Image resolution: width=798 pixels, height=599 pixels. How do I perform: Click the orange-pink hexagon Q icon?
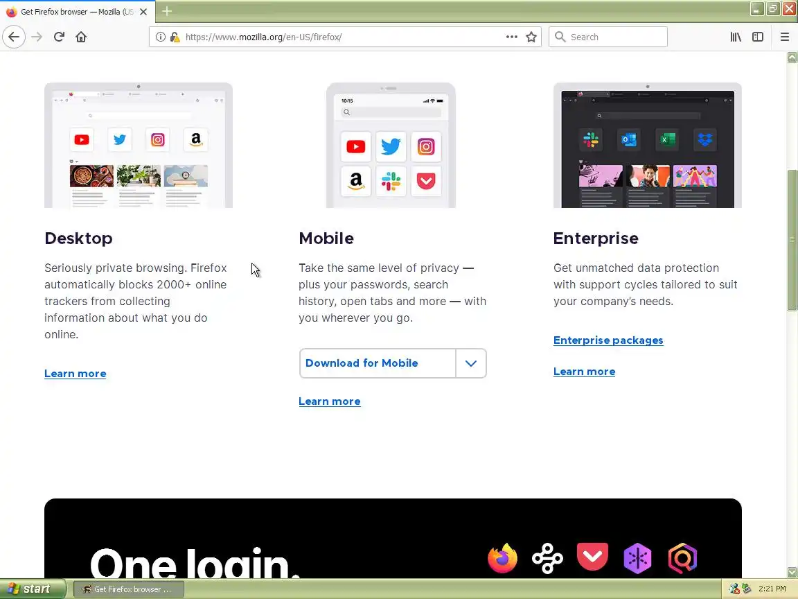coord(682,558)
